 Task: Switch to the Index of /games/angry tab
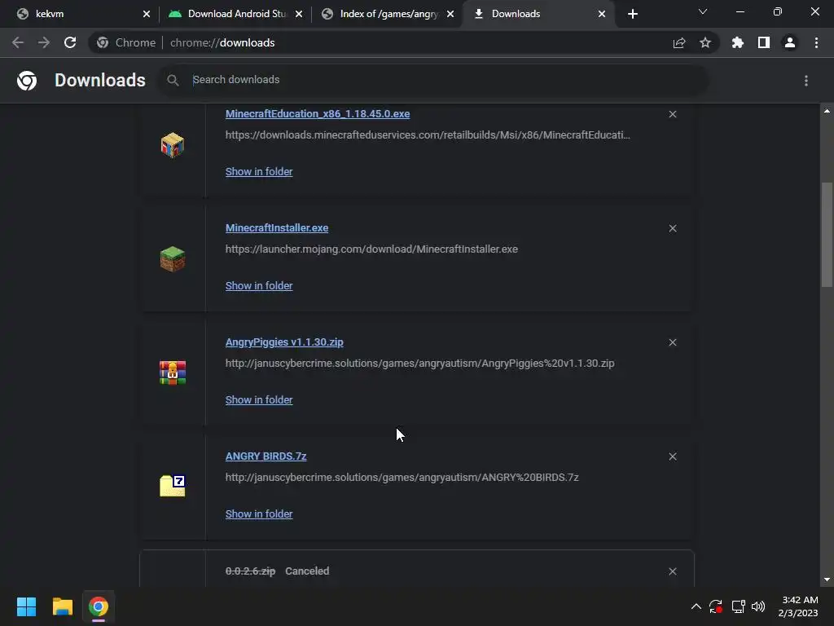tap(388, 14)
